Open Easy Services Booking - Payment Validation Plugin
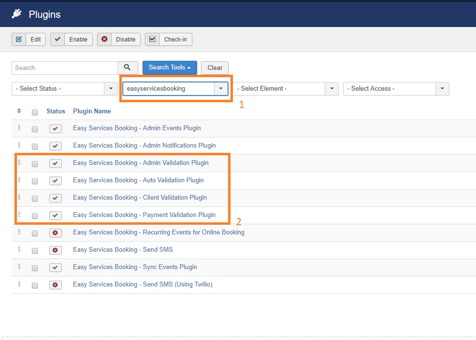476x340 pixels. point(144,215)
